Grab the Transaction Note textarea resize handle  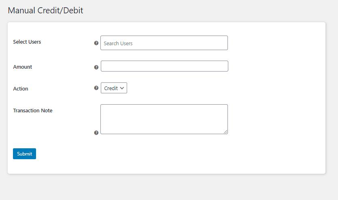click(225, 132)
